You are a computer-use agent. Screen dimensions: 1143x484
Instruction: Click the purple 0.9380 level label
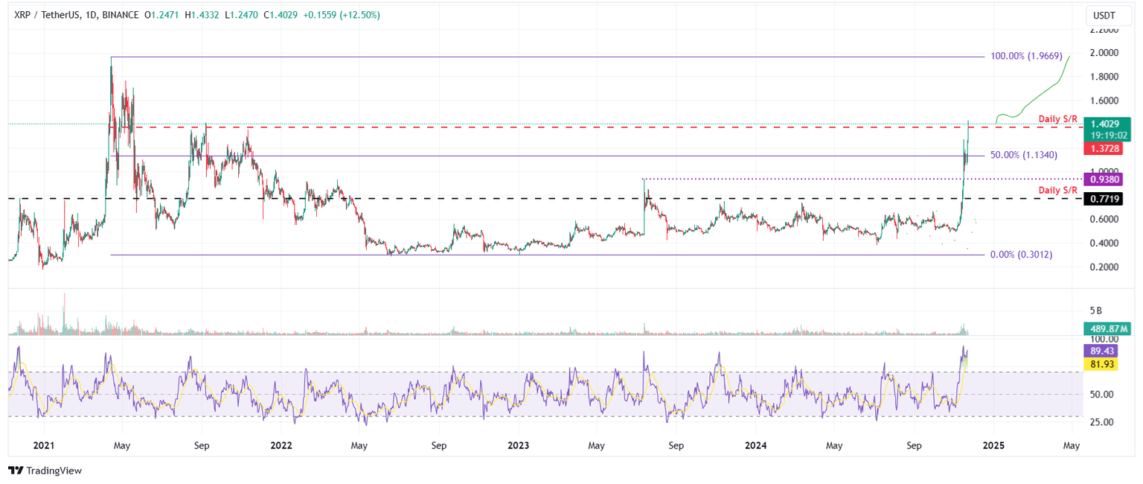click(x=1105, y=179)
